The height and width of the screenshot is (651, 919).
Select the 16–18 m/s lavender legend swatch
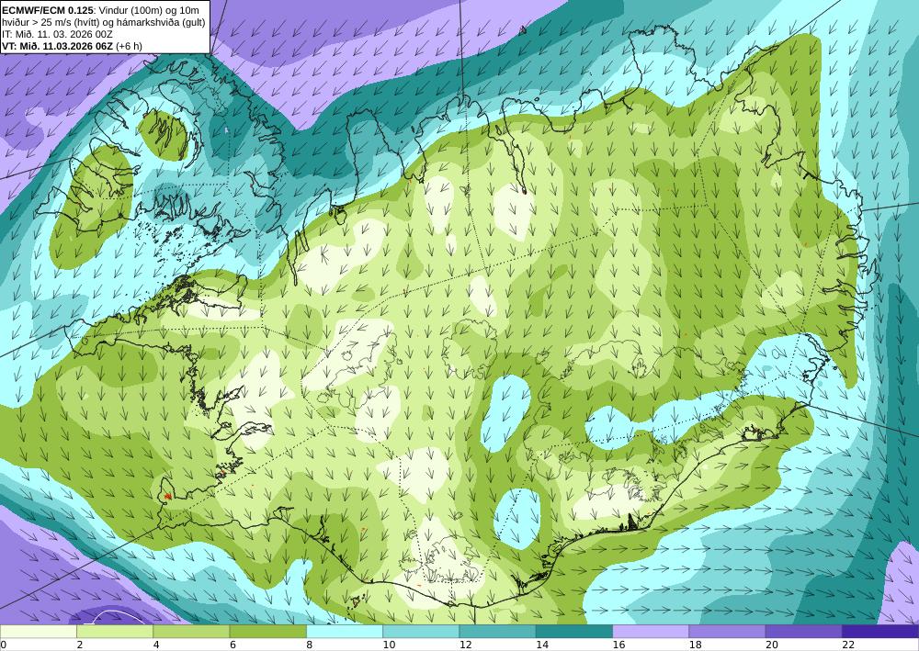click(x=651, y=632)
